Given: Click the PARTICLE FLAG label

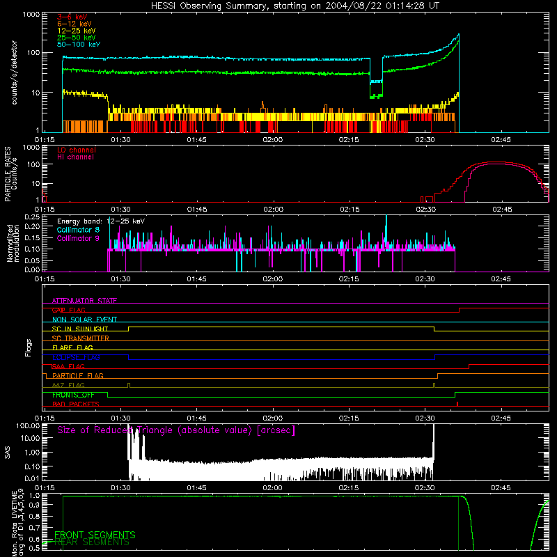Looking at the screenshot, I should pos(78,376).
